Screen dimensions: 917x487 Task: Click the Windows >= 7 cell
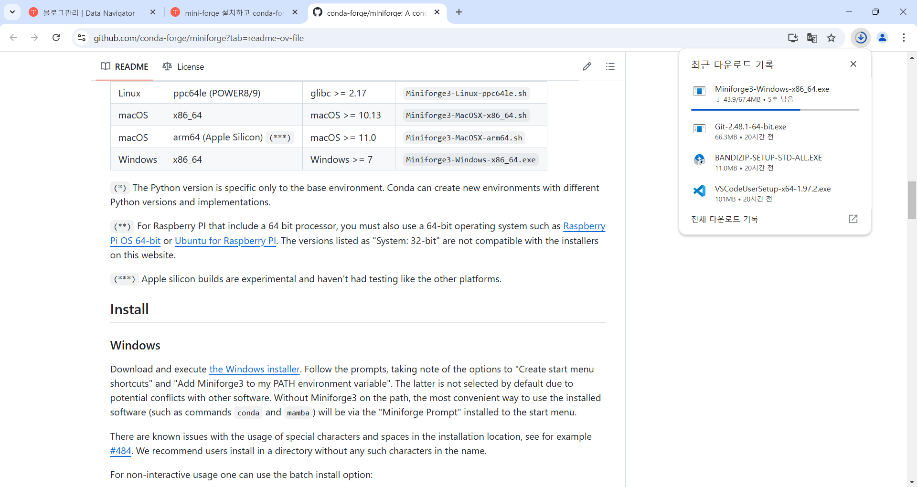pyautogui.click(x=349, y=159)
